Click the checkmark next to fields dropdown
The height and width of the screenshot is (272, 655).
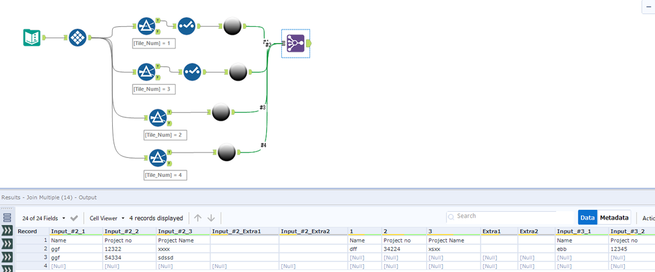click(74, 218)
